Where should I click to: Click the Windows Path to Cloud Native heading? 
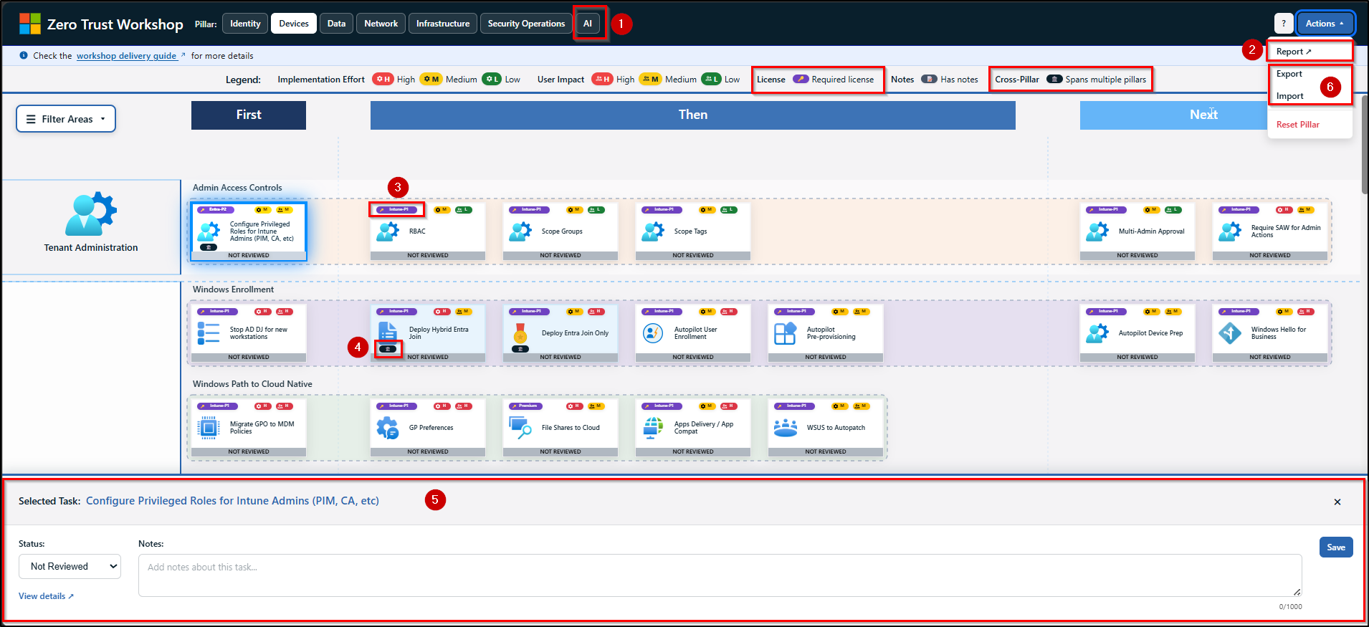[x=252, y=384]
